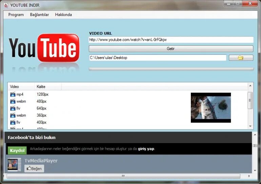Open the Hakkında menu
261x184 pixels.
pos(63,15)
